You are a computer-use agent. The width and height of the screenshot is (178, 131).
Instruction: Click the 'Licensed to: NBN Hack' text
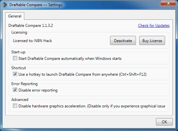(x=32, y=41)
